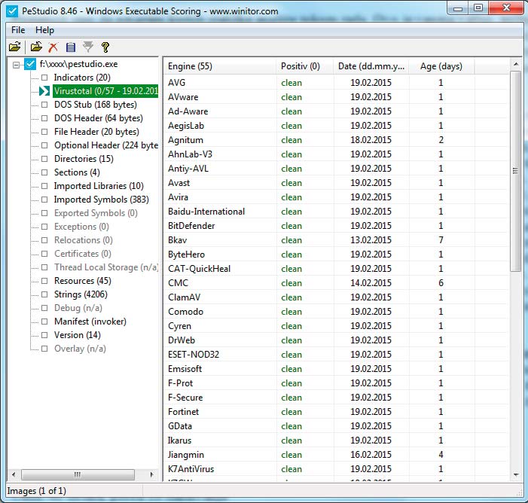This screenshot has height=503, width=528.
Task: Open the Help menu
Action: 44,30
